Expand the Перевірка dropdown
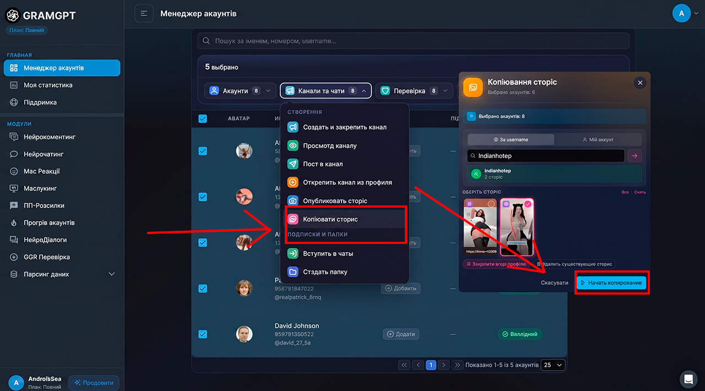The image size is (705, 391). coord(414,91)
